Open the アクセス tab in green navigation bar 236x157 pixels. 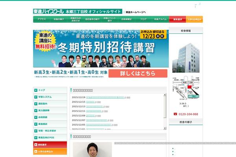coord(42,19)
